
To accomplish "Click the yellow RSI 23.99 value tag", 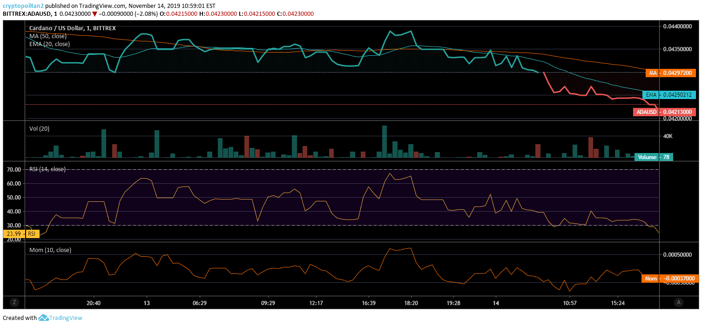I will coord(21,234).
